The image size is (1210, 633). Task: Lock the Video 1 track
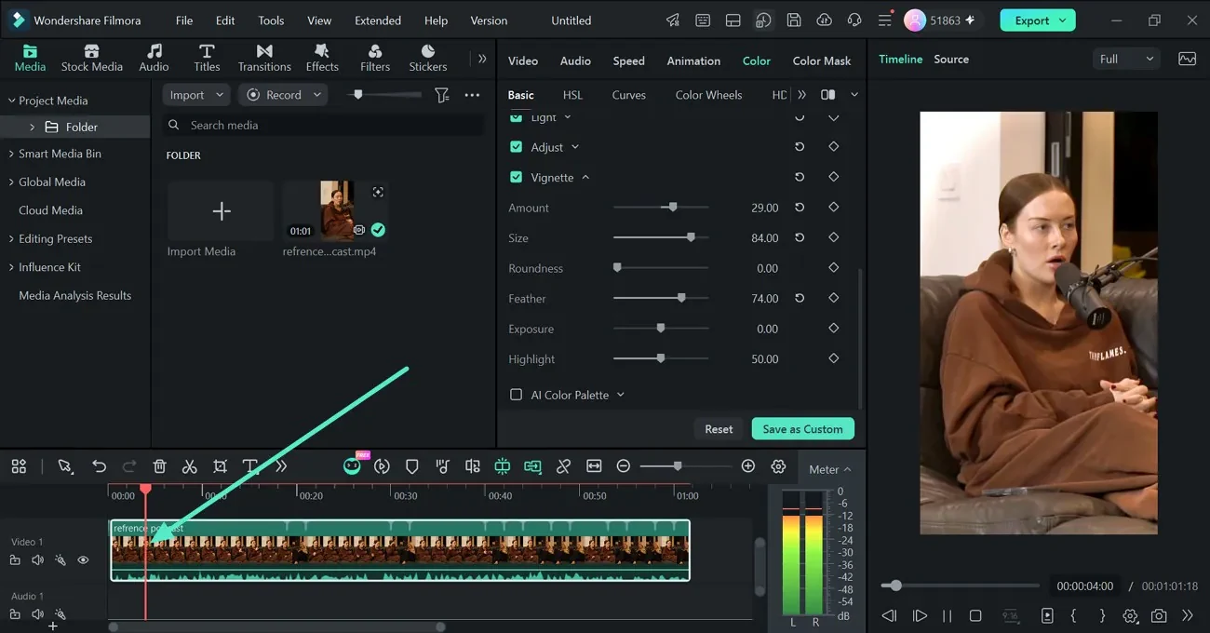pos(15,560)
